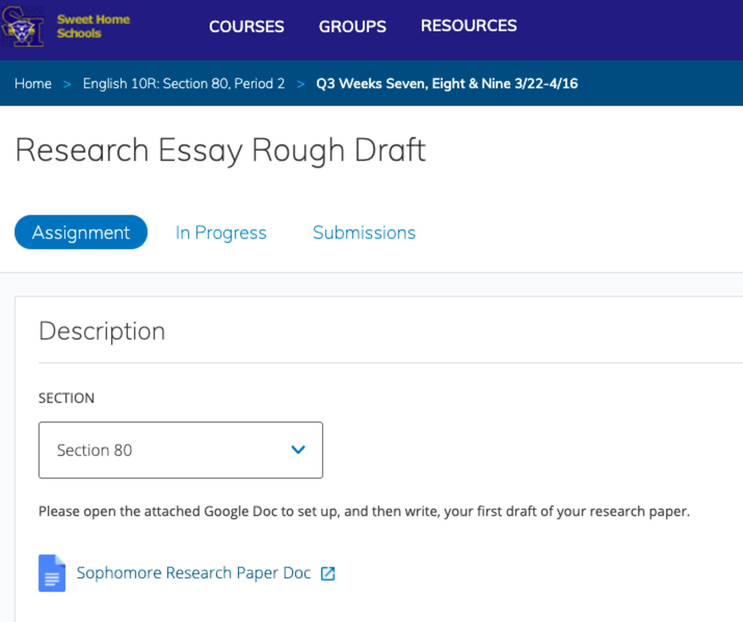Open Q3 Weeks Seven, Eight & Nine breadcrumb
743x622 pixels.
pyautogui.click(x=447, y=84)
